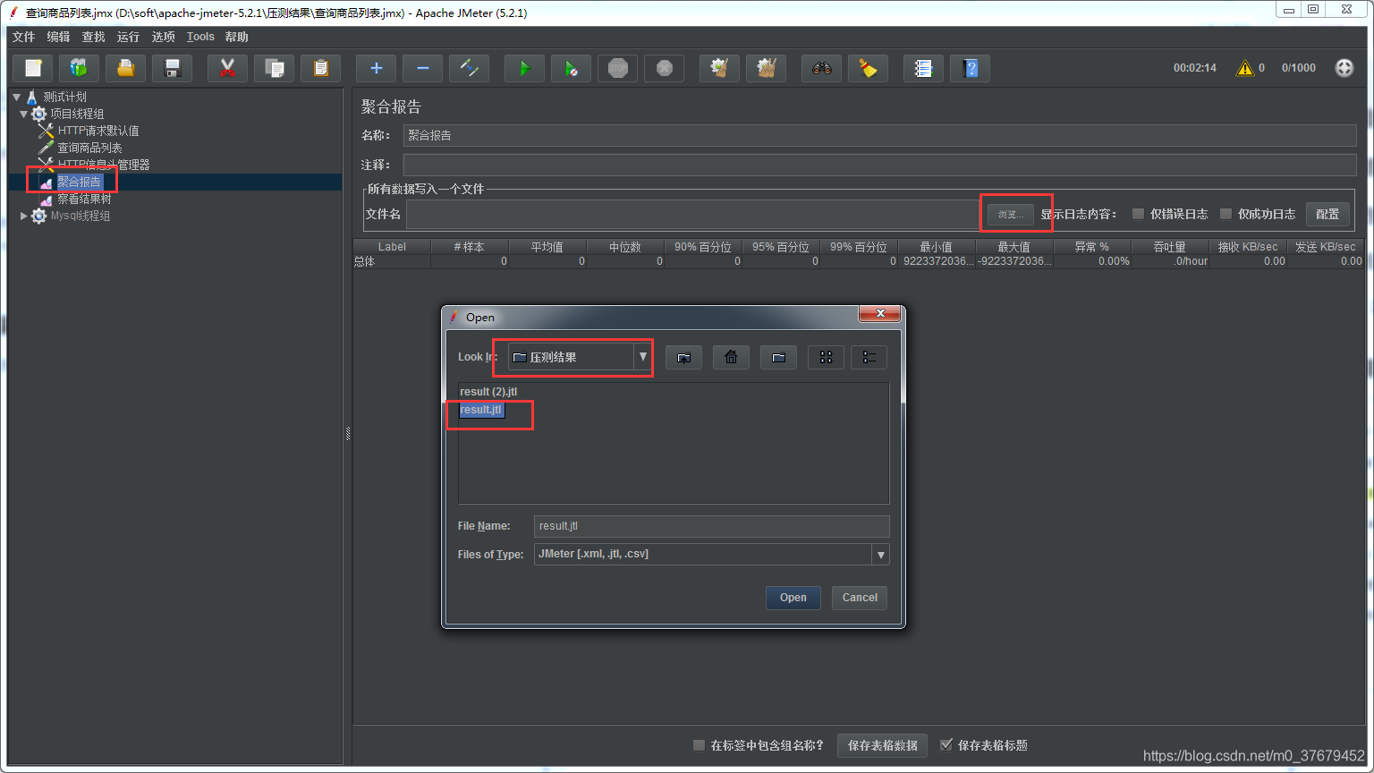Screen dimensions: 1374x773
Task: Open the 运行 menu
Action: [x=128, y=37]
